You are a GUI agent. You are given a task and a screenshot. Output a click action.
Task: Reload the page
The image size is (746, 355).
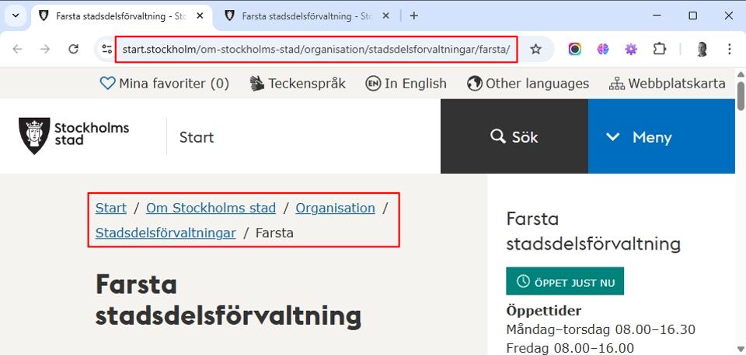click(x=74, y=49)
